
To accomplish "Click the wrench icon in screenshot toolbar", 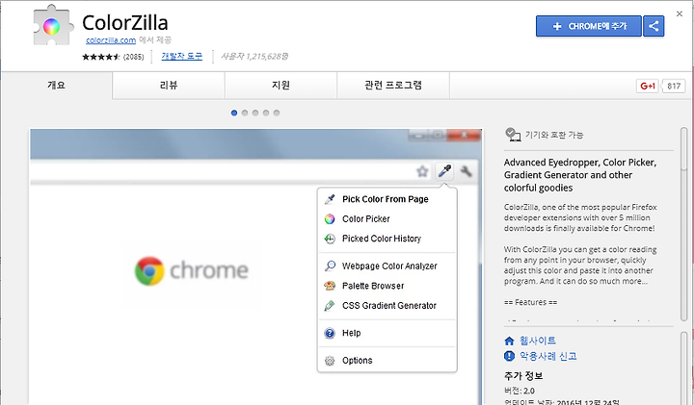I will pos(467,171).
